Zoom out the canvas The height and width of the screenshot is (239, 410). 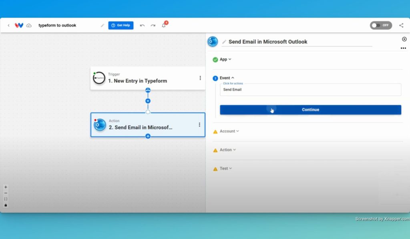(6, 193)
